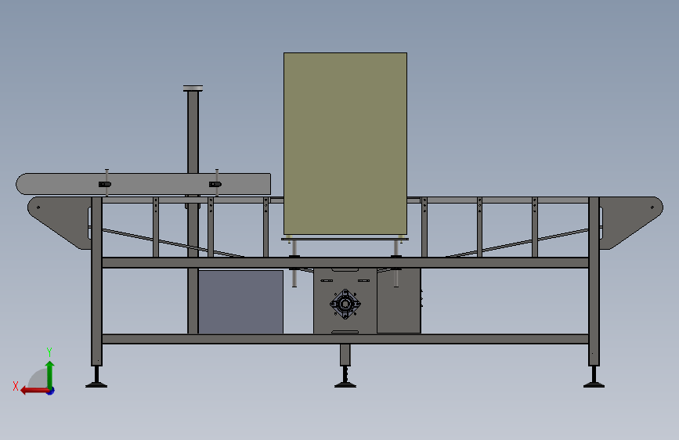The image size is (679, 440).
Task: Select the gray panel right of the bearing
Action: click(399, 301)
